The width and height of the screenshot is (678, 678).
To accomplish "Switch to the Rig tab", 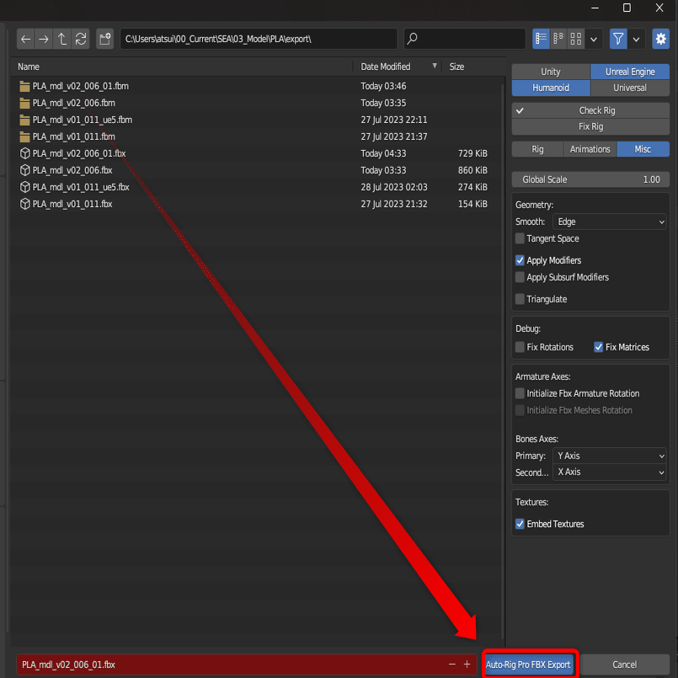I will pyautogui.click(x=537, y=149).
